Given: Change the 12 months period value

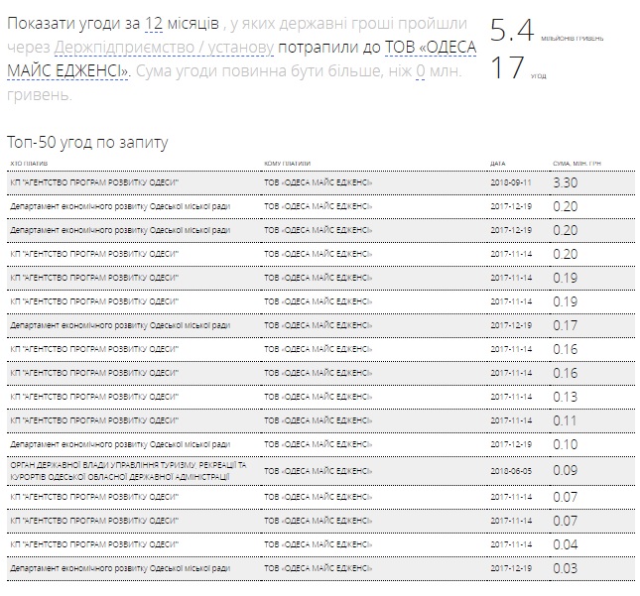Looking at the screenshot, I should point(154,24).
